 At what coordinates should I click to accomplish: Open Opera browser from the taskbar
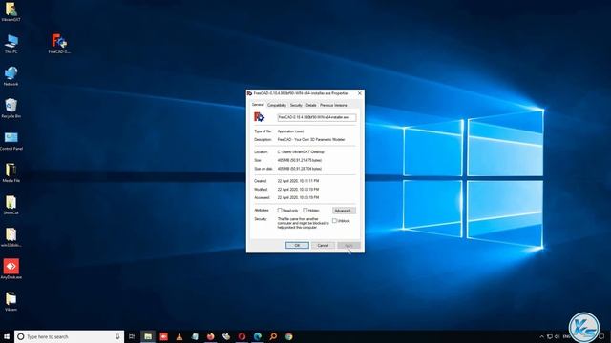tap(242, 336)
